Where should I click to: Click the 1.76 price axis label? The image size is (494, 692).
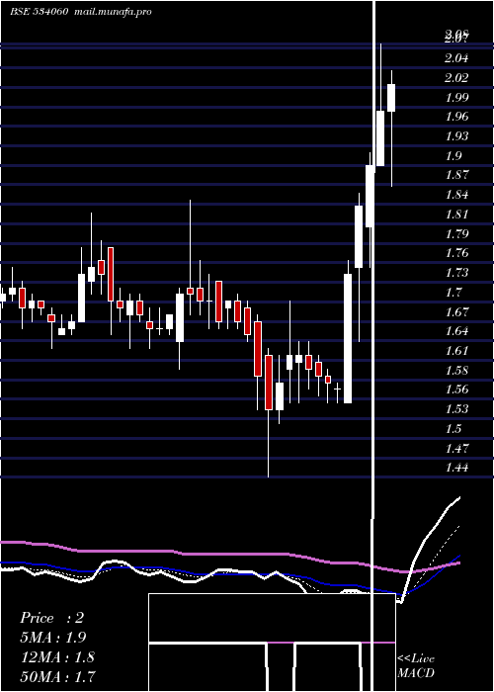point(456,253)
